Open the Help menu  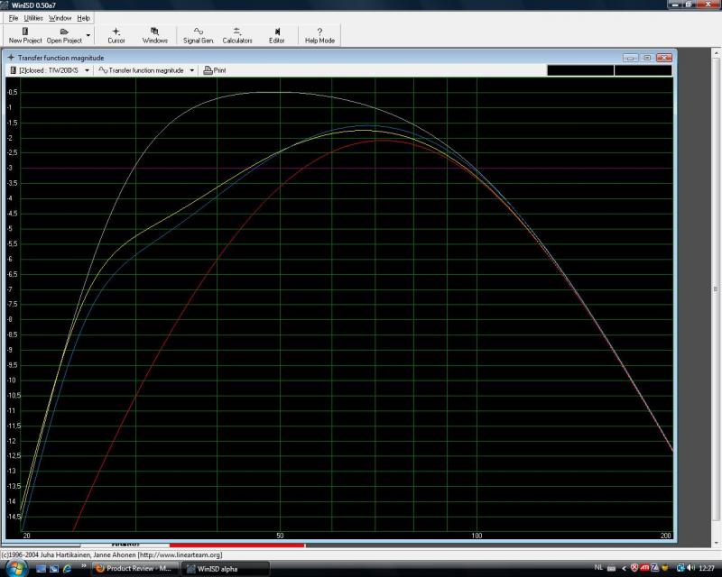point(84,18)
